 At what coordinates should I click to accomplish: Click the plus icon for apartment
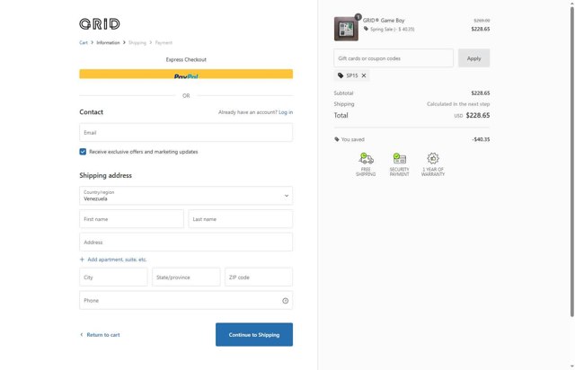(82, 260)
